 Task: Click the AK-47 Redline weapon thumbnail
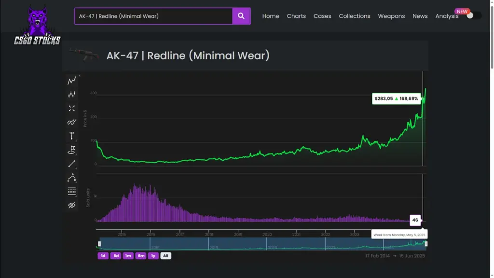tap(84, 56)
